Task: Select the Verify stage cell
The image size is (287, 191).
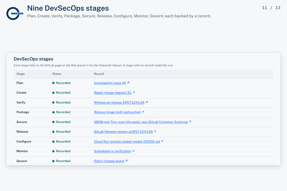Action: [21, 102]
